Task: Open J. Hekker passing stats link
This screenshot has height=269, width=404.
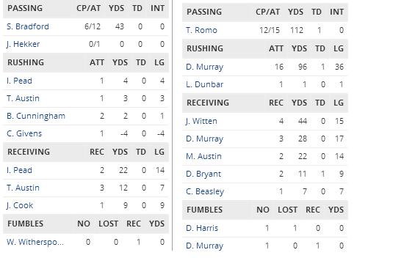Action: point(24,44)
